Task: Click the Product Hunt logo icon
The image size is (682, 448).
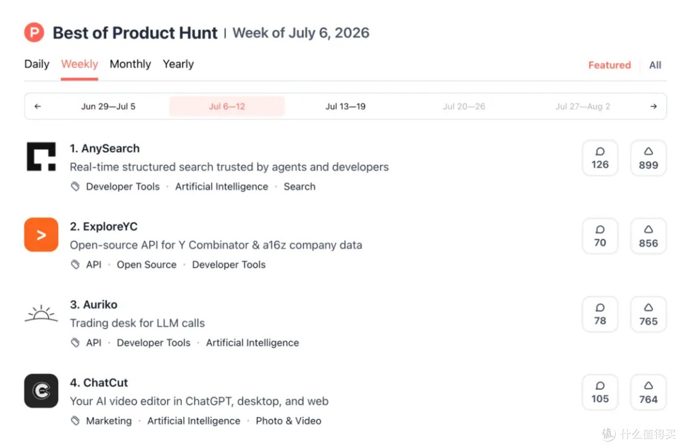Action: click(x=34, y=33)
